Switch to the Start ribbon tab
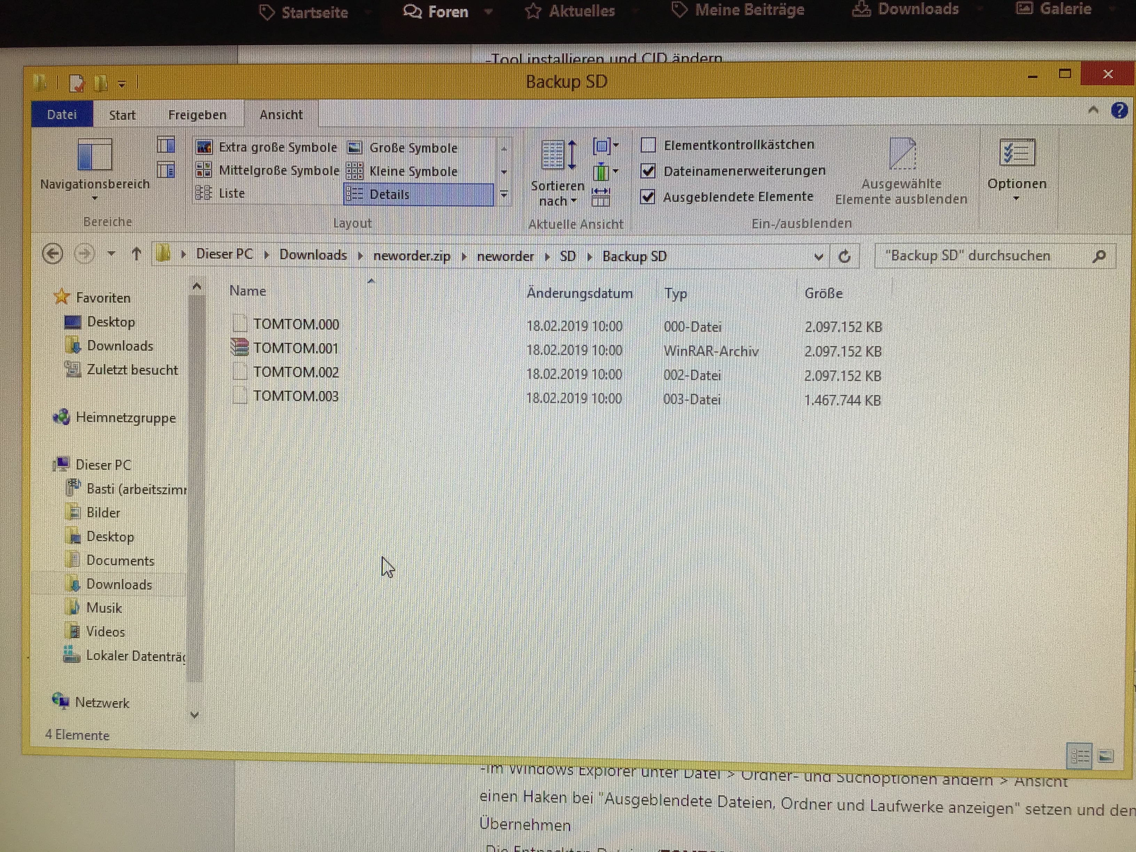This screenshot has width=1136, height=852. pyautogui.click(x=122, y=115)
